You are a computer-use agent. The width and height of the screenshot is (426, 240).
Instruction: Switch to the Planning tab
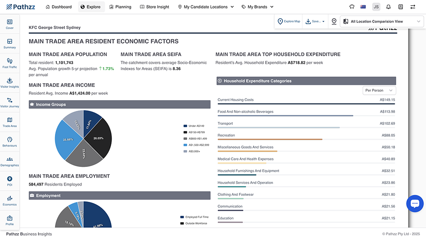(120, 7)
